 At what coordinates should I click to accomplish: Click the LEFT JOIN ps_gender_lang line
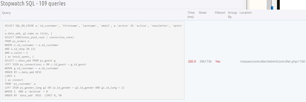(64, 88)
